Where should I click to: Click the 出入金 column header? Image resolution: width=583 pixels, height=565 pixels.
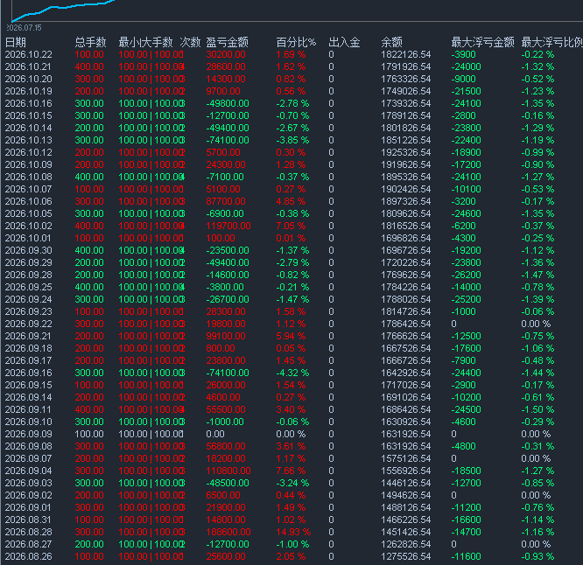click(x=344, y=42)
